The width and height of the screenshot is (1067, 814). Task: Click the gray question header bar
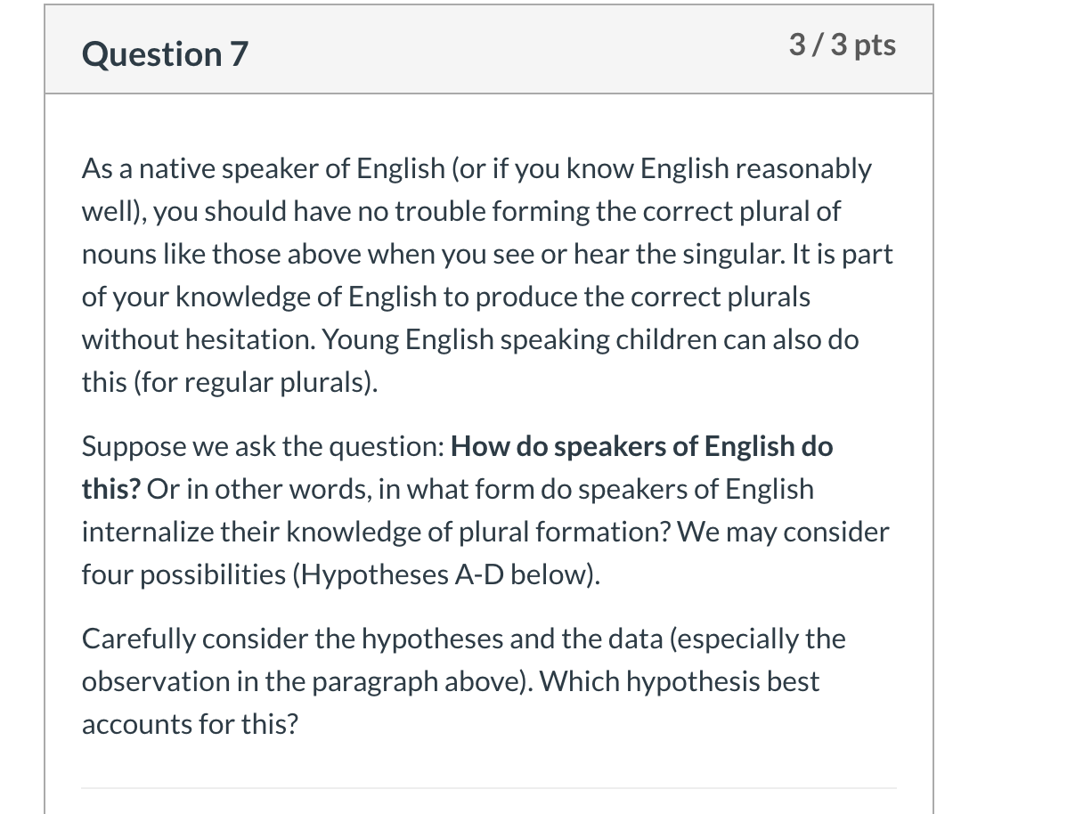pyautogui.click(x=489, y=49)
